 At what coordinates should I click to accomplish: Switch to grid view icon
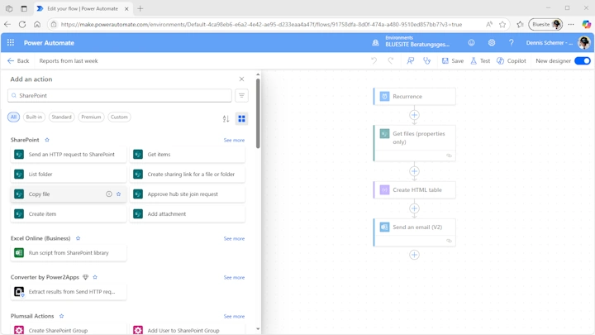click(x=241, y=119)
